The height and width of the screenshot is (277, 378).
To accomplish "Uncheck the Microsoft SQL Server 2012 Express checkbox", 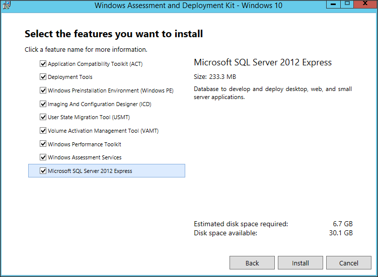I will (x=43, y=171).
